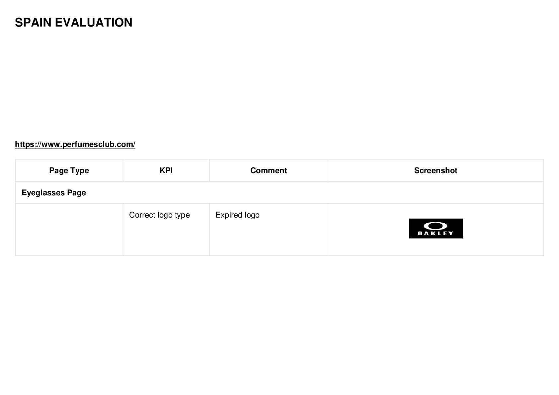Click the empty Page Type cell beside Correct logo type
This screenshot has height=395, width=559.
pos(69,230)
